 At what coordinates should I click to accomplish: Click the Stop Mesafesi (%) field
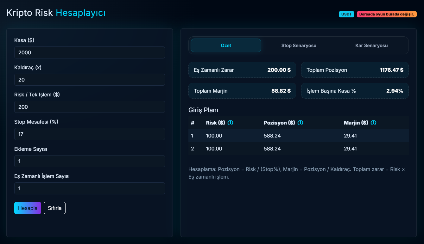[90, 134]
